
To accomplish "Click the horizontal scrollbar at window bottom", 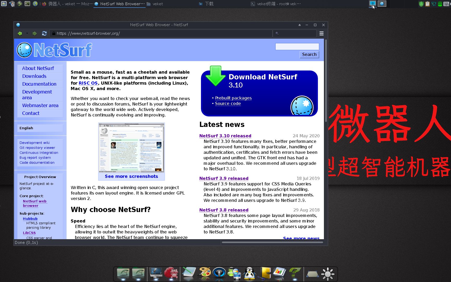I will 273,242.
